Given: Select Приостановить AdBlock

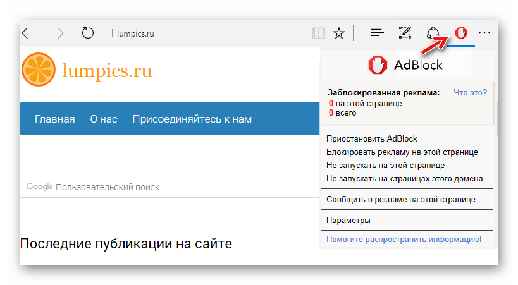Looking at the screenshot, I should 371,138.
